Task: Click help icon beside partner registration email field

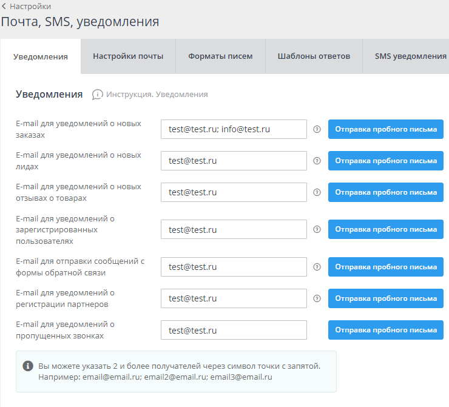Action: [x=317, y=298]
